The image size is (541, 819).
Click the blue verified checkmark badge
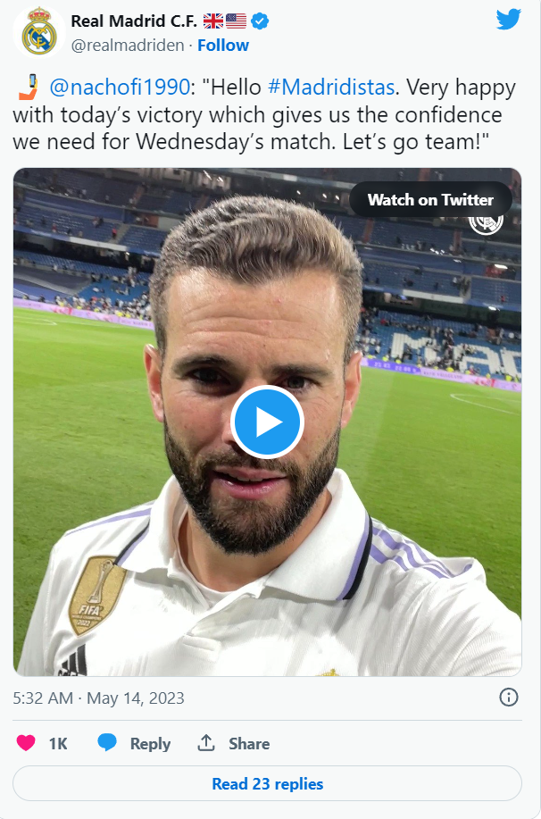tap(260, 21)
